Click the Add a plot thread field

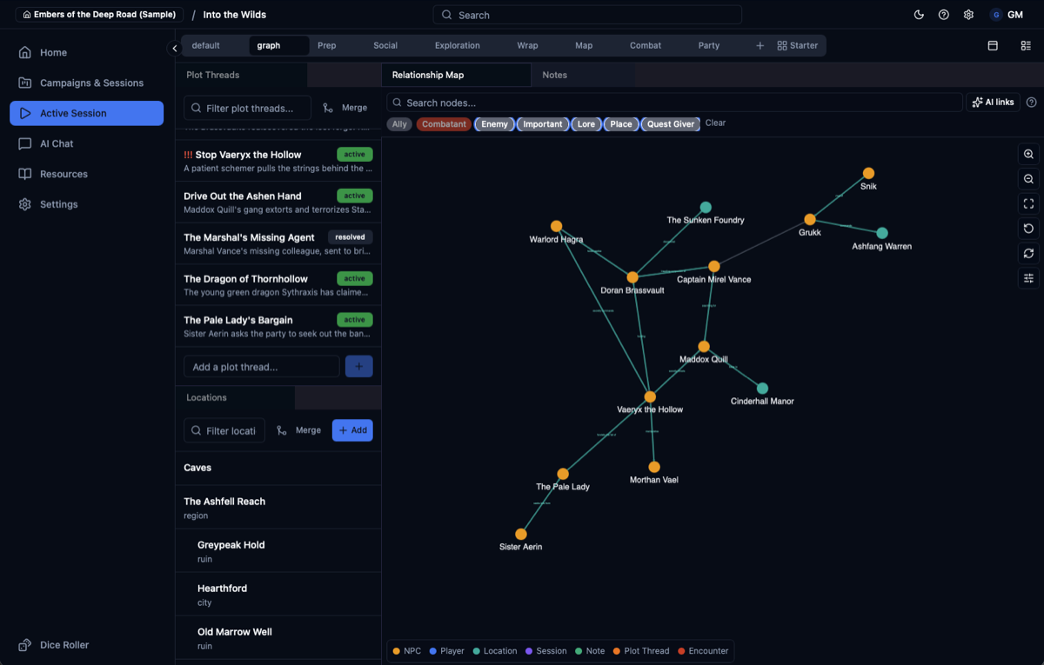[261, 367]
